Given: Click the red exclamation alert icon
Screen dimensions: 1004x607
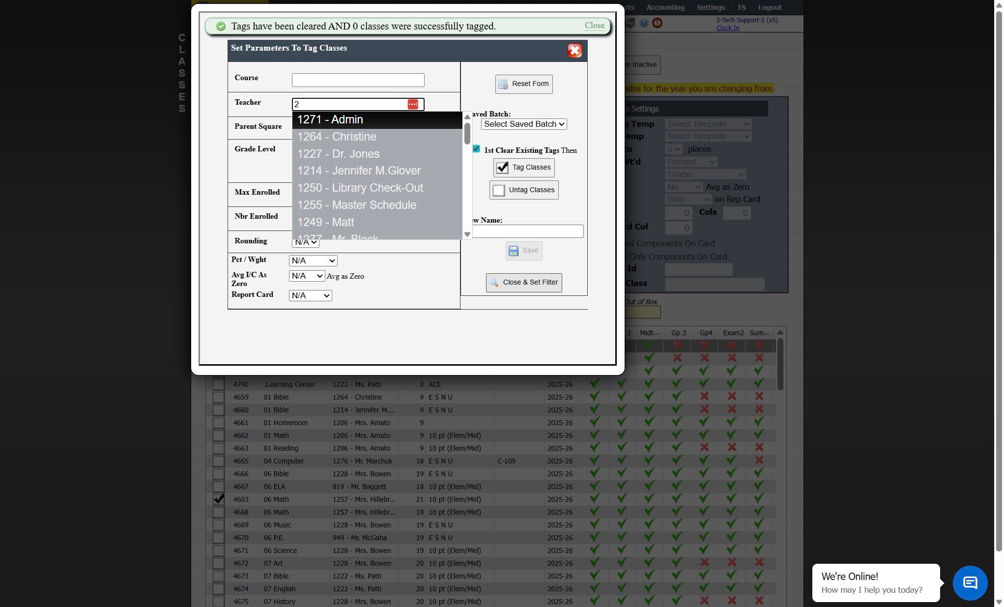Looking at the screenshot, I should pyautogui.click(x=657, y=23).
